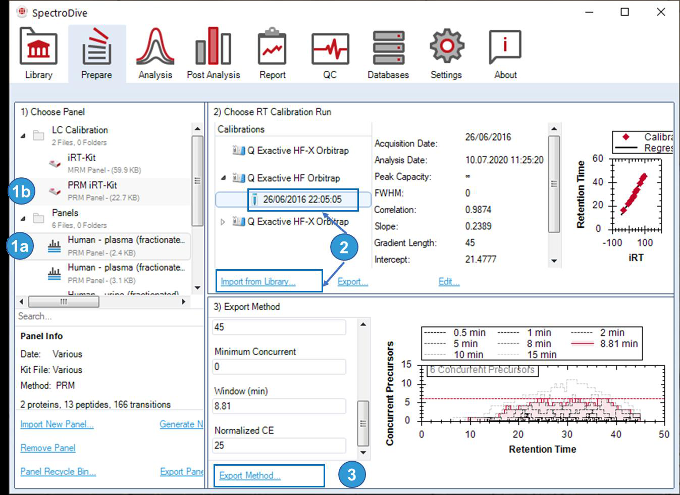Collapse the Panels folder

coord(23,219)
